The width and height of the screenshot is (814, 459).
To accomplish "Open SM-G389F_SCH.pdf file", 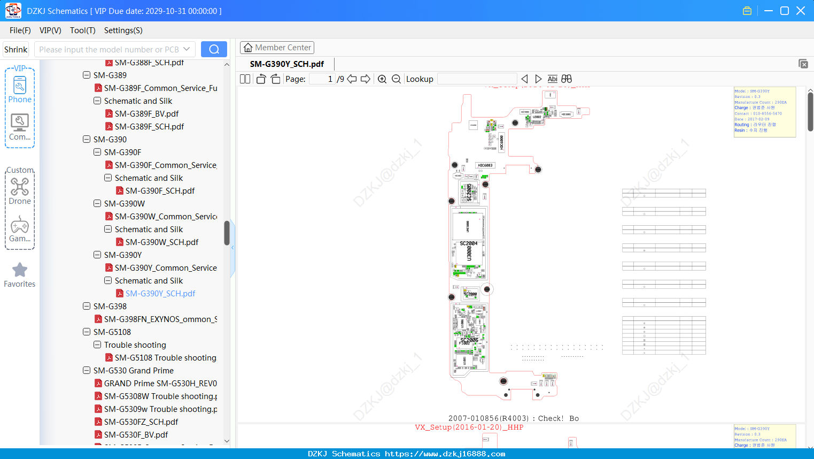I will pyautogui.click(x=144, y=126).
